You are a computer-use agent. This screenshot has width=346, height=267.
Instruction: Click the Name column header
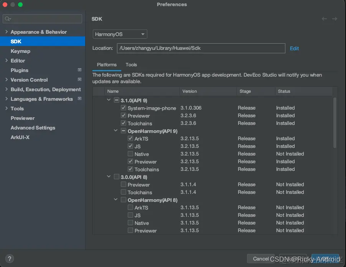(x=142, y=91)
